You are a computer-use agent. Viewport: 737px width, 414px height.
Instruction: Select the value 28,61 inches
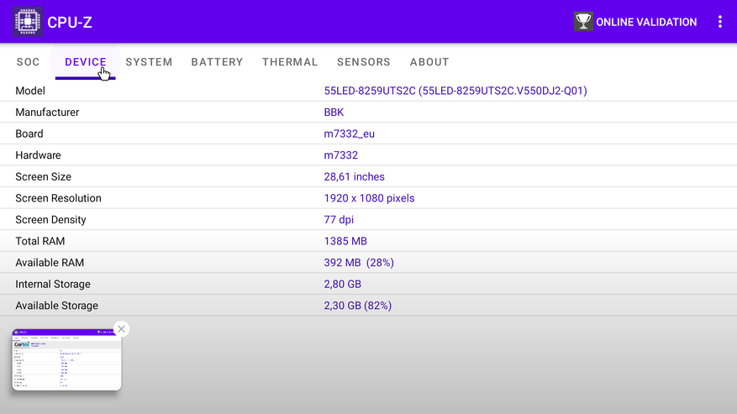tap(354, 176)
